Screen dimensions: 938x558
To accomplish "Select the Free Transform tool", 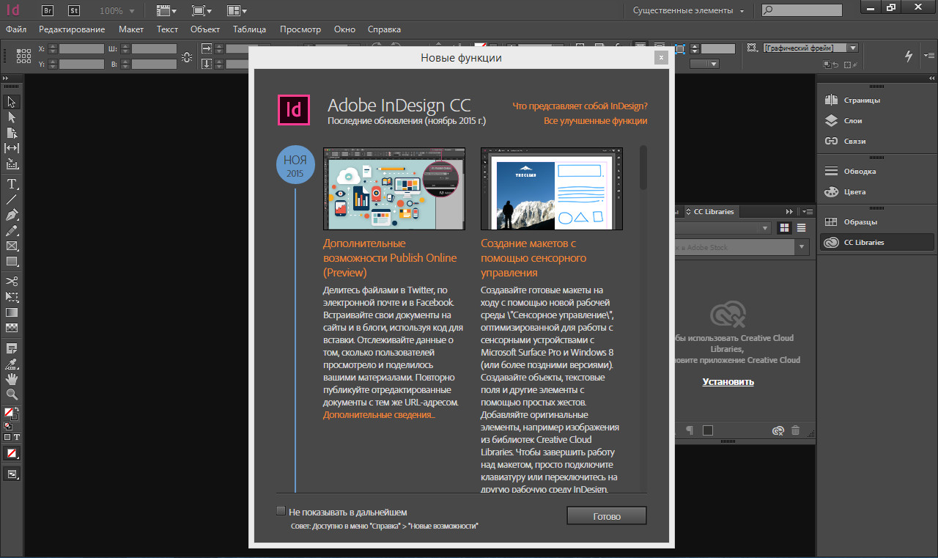I will tap(12, 297).
